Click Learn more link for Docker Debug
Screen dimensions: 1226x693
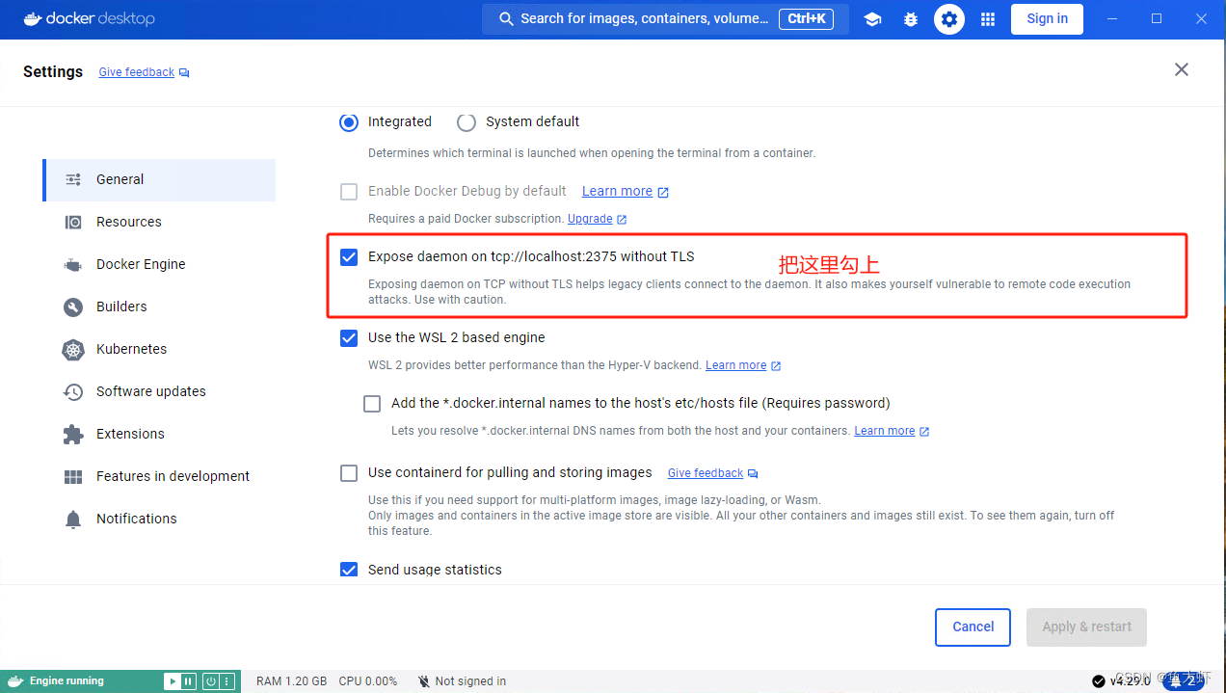coord(617,191)
